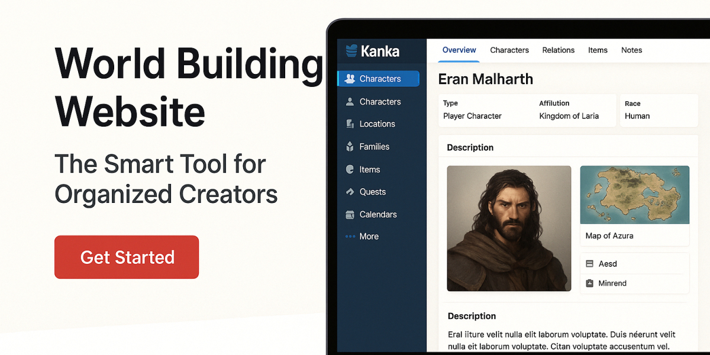This screenshot has height=355, width=710.
Task: Select the Items tab in top bar
Action: (x=598, y=50)
